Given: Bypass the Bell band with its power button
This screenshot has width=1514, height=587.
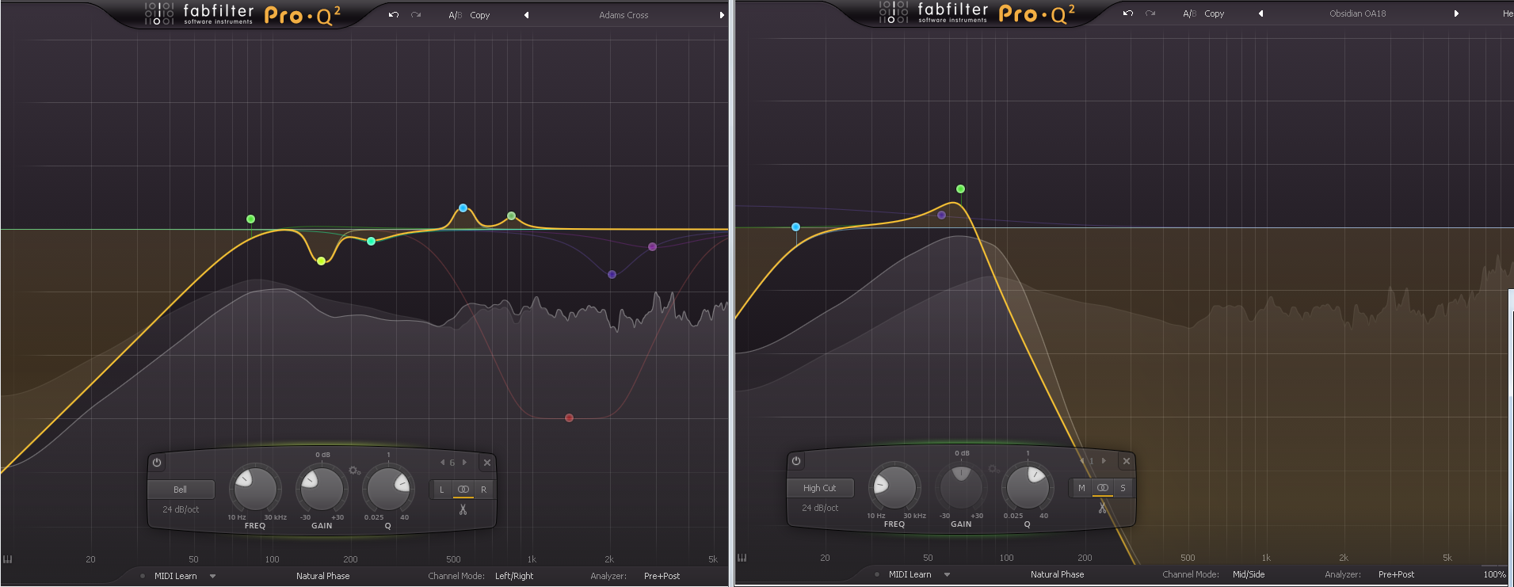Looking at the screenshot, I should tap(157, 463).
